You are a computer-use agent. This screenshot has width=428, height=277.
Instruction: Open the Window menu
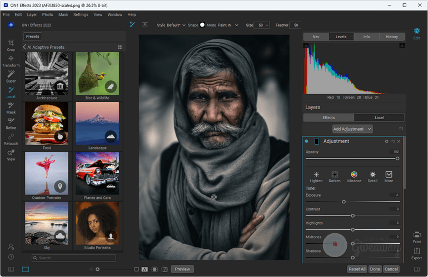[x=115, y=15]
